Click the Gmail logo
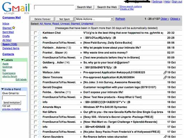The width and height of the screenshot is (184, 138). tap(16, 8)
